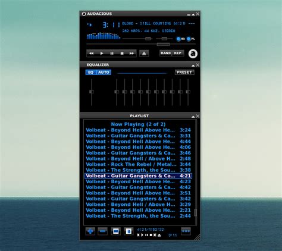
Task: Select the Volbeat track lasting 4:44
Action: (x=138, y=142)
